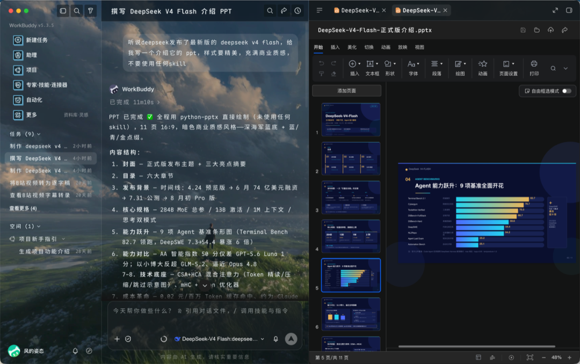Save the pptx file with disk icon
The image size is (580, 364).
(x=523, y=30)
